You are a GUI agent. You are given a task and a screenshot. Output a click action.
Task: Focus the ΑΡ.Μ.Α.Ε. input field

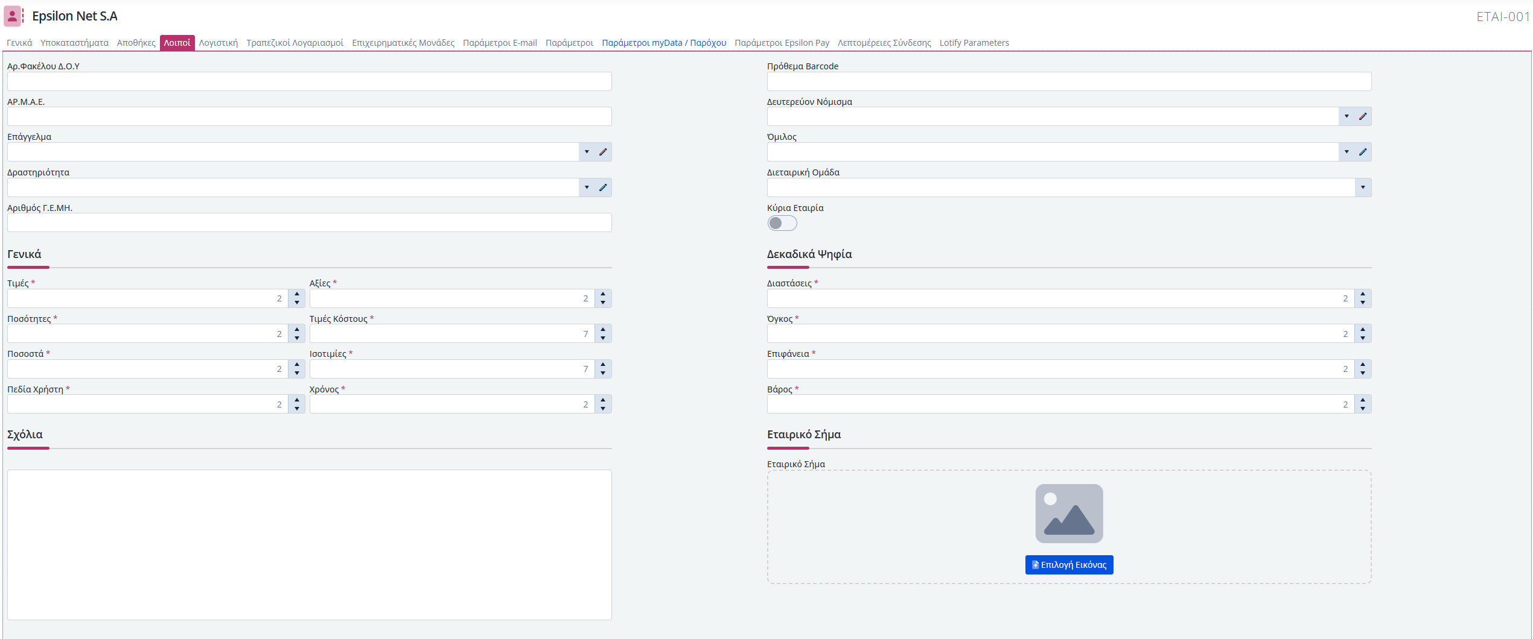coord(310,116)
